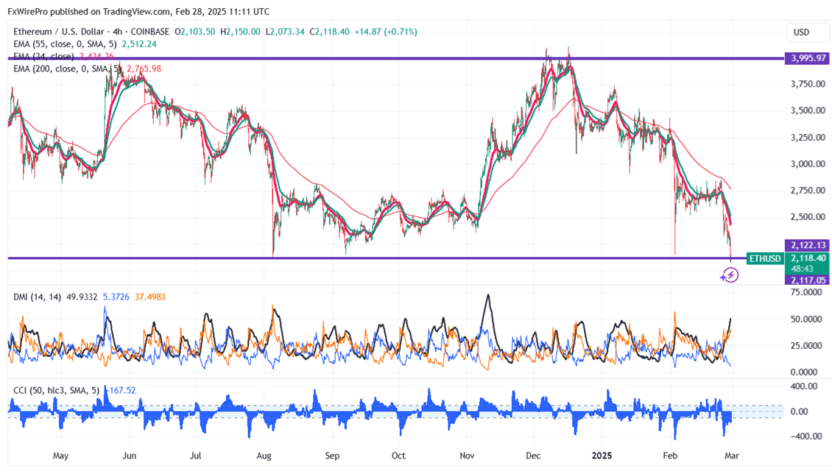Click the CCI (50, hlc3, SMA, 5) legend
Image resolution: width=832 pixels, height=474 pixels.
56,391
